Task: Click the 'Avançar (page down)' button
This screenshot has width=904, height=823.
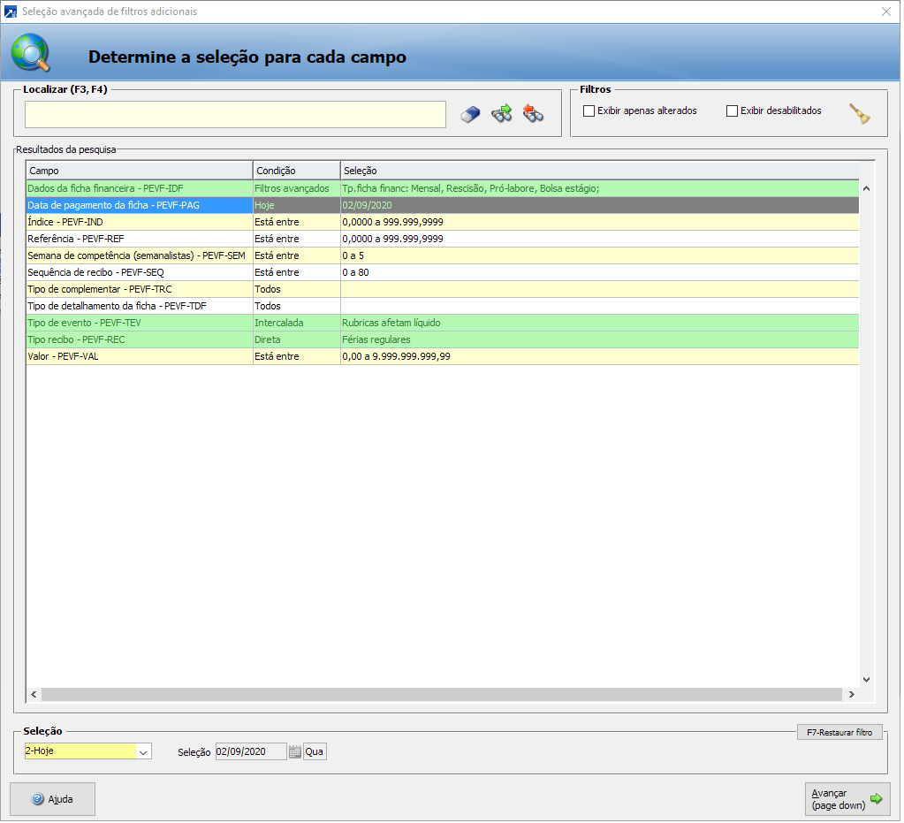Action: [847, 799]
